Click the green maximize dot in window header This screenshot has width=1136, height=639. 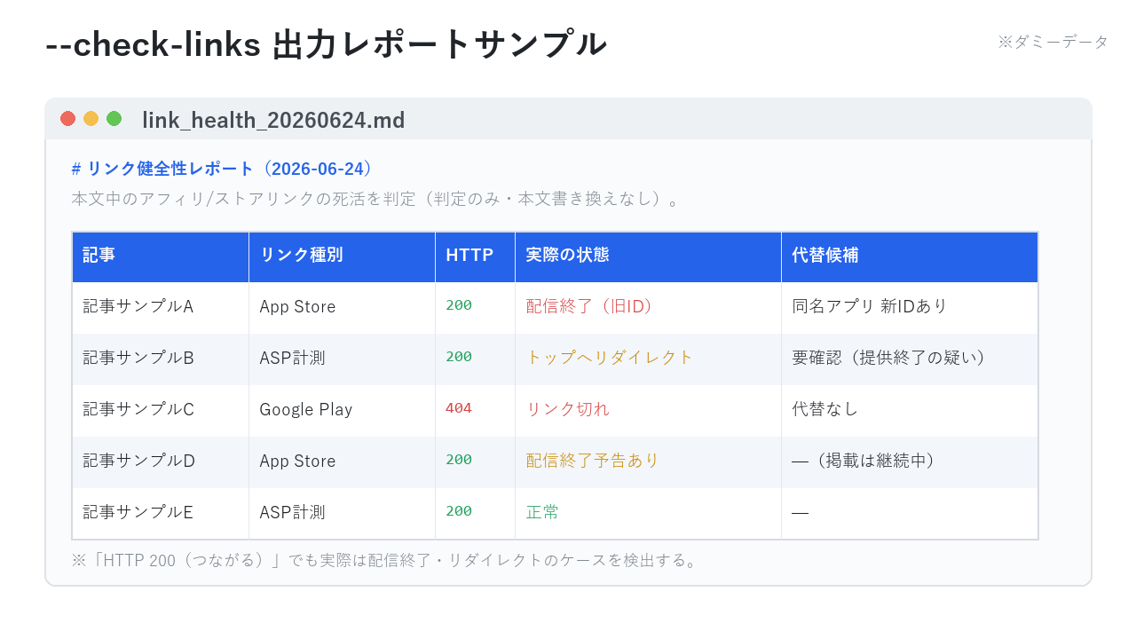(114, 119)
